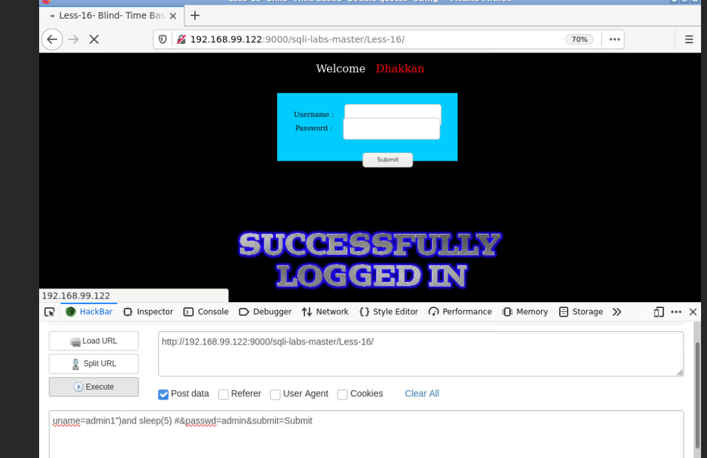
Task: Click the URL textarea resize grip
Action: [x=680, y=372]
